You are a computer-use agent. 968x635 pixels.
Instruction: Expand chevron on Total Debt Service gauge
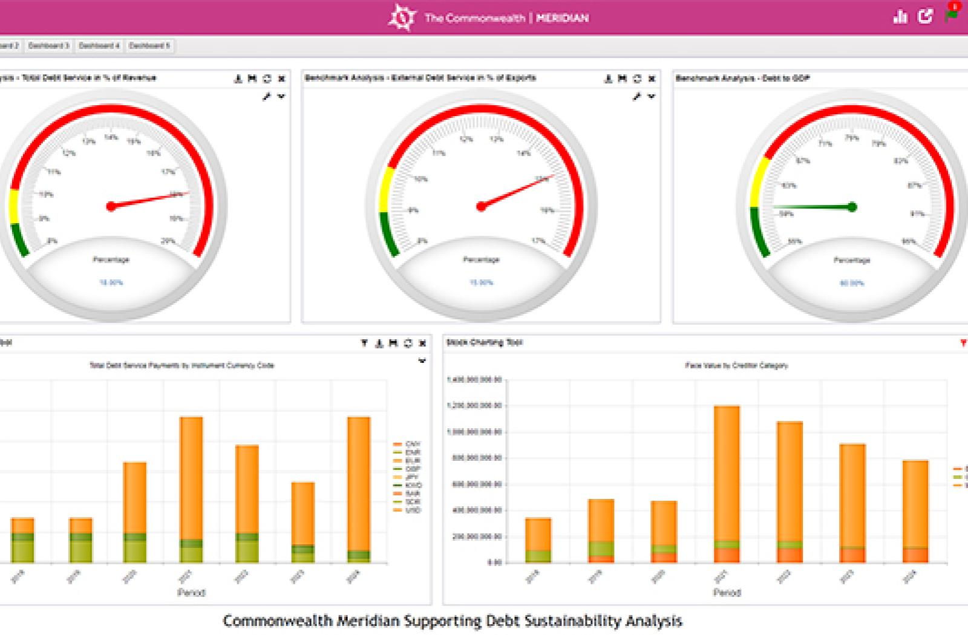point(281,96)
